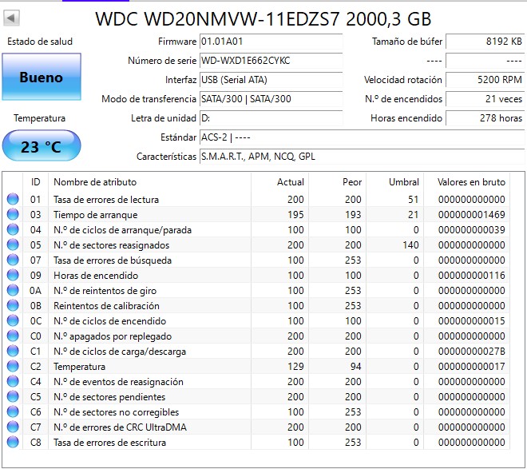Select the Tasa de errores de escritura row
The height and width of the screenshot is (469, 527).
(x=257, y=442)
